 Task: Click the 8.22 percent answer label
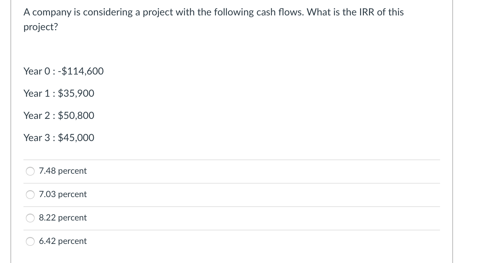coord(63,218)
